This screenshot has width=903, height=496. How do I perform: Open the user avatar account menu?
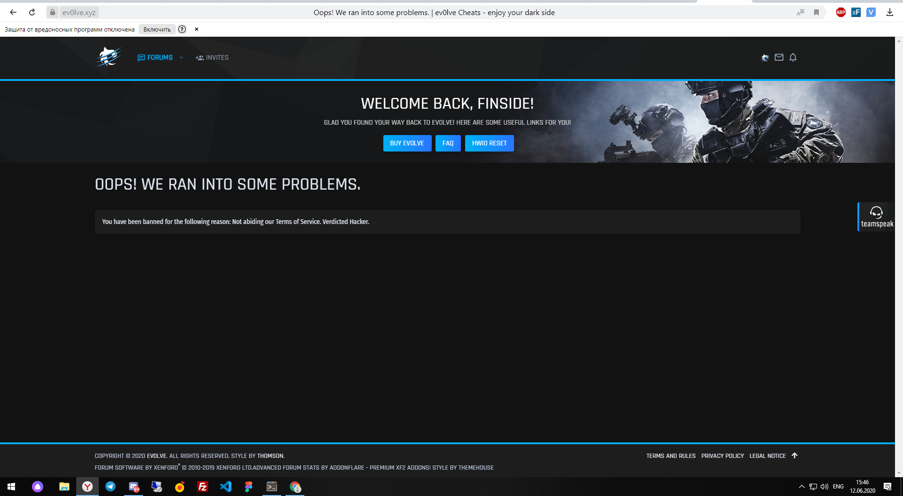click(765, 57)
